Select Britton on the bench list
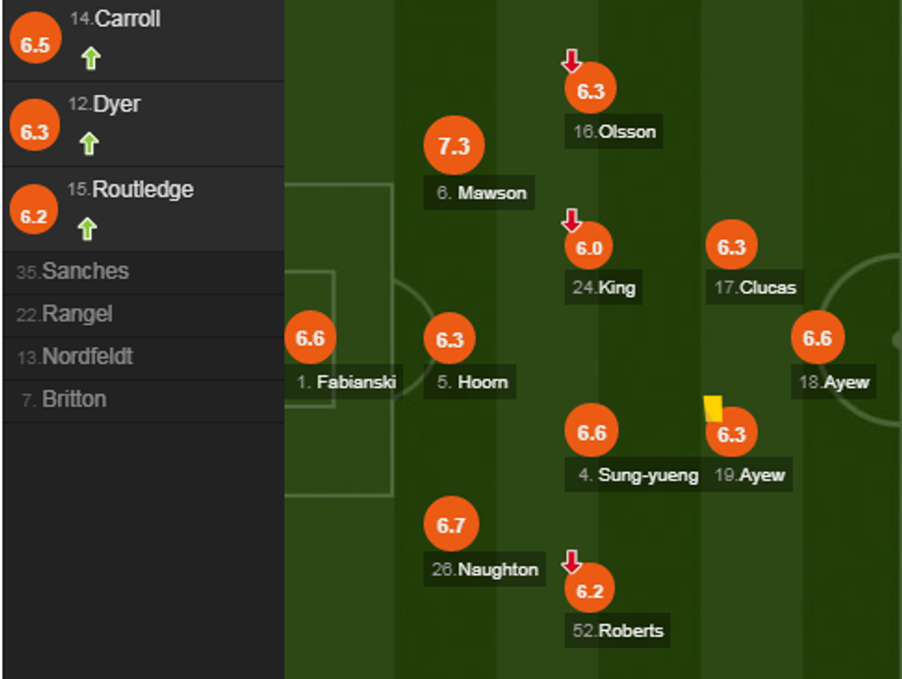Viewport: 902px width, 679px height. coord(74,399)
